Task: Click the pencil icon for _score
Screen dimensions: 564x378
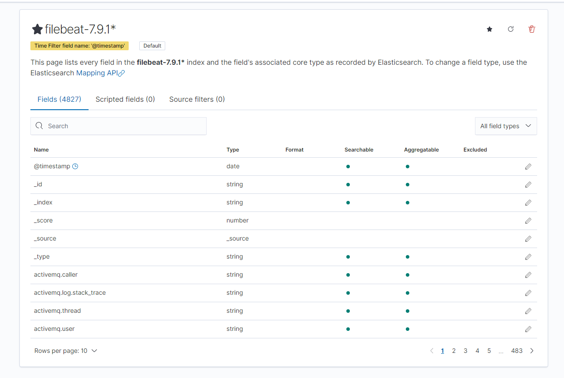Action: pyautogui.click(x=528, y=221)
